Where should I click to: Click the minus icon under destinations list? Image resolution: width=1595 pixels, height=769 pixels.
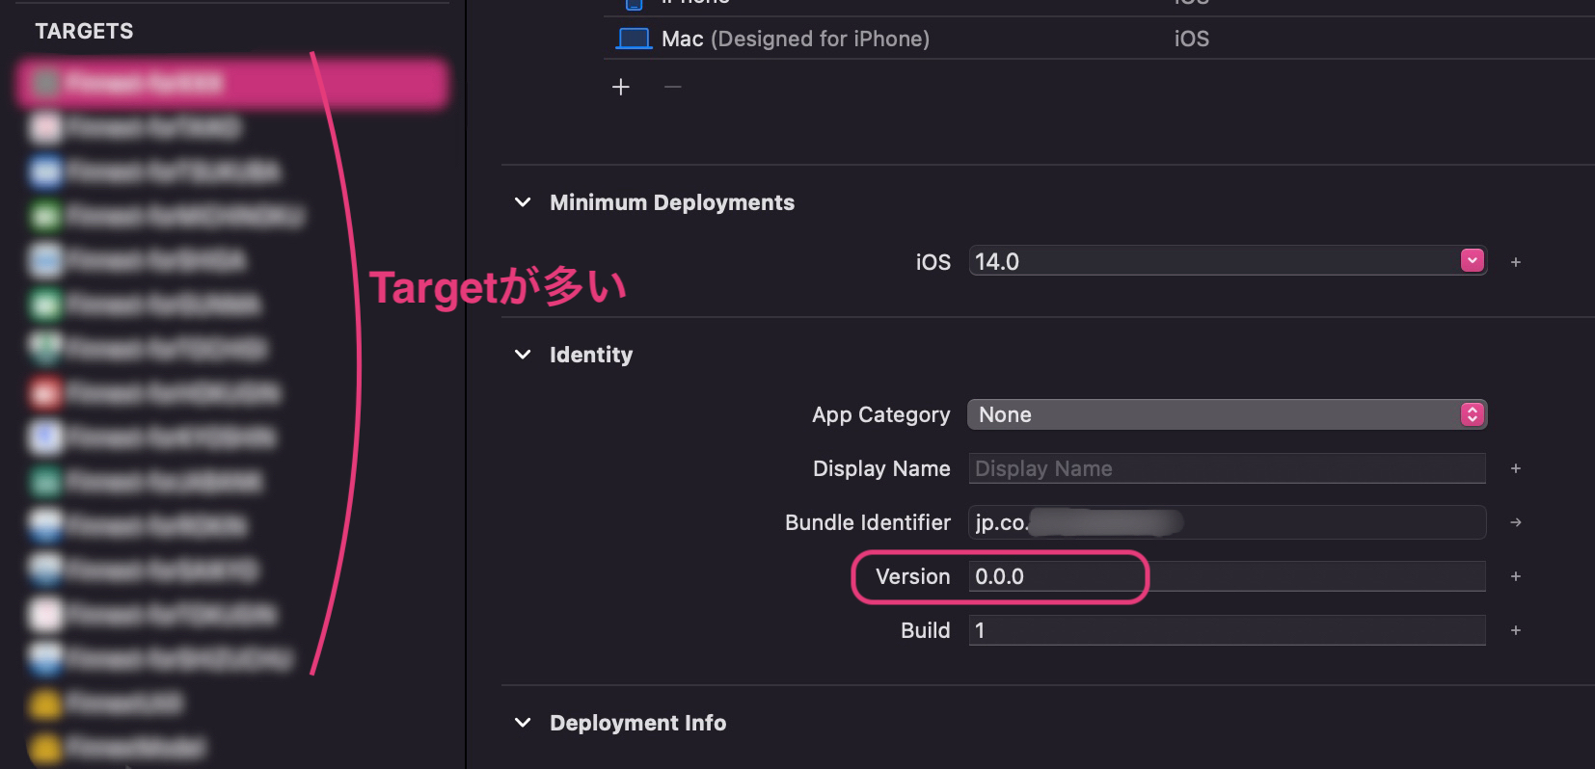[x=673, y=88]
